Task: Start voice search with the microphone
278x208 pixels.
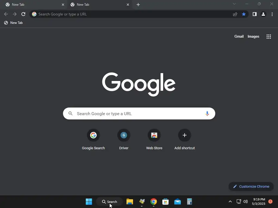Action: 207,113
